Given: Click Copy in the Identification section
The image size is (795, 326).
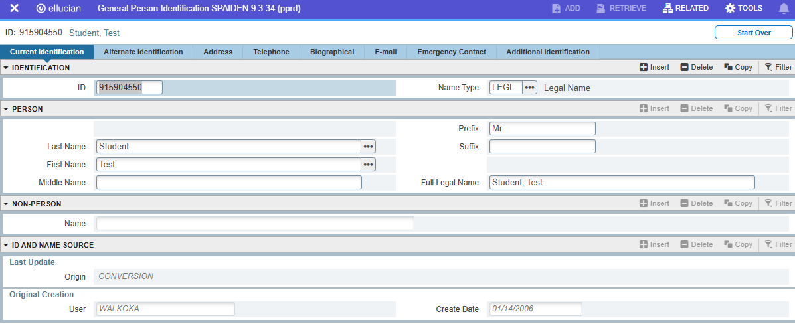Looking at the screenshot, I should pos(738,67).
